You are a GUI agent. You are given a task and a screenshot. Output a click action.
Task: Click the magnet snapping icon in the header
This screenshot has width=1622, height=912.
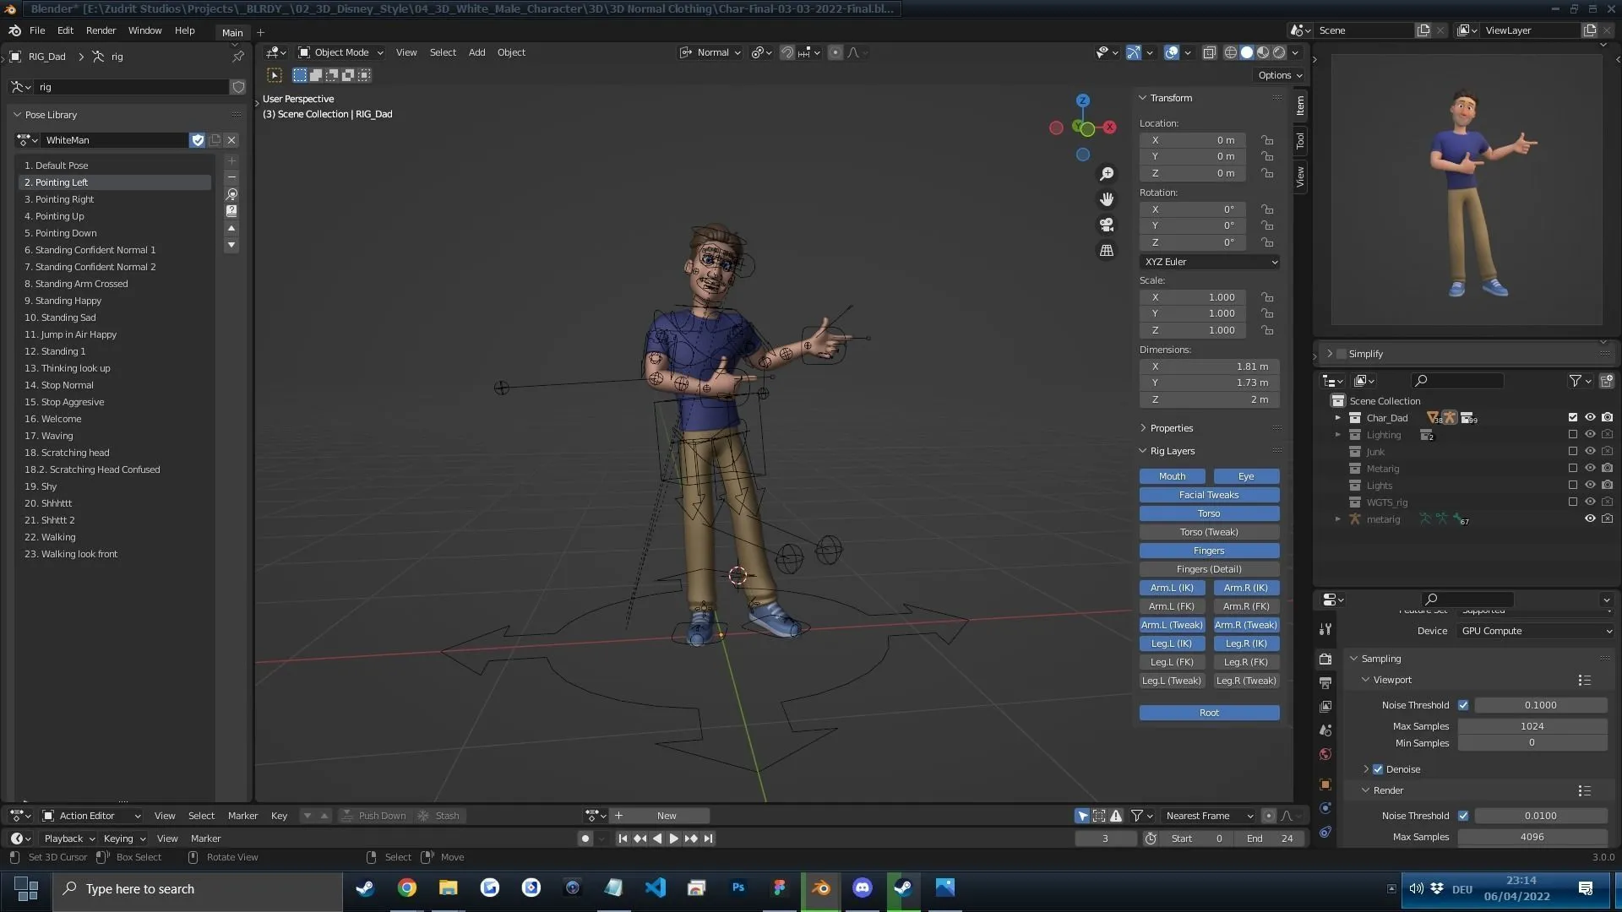[786, 52]
